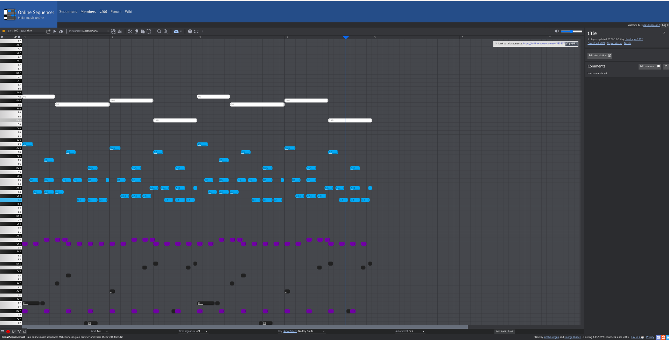
Task: Refresh comments with the reload icon
Action: point(666,66)
